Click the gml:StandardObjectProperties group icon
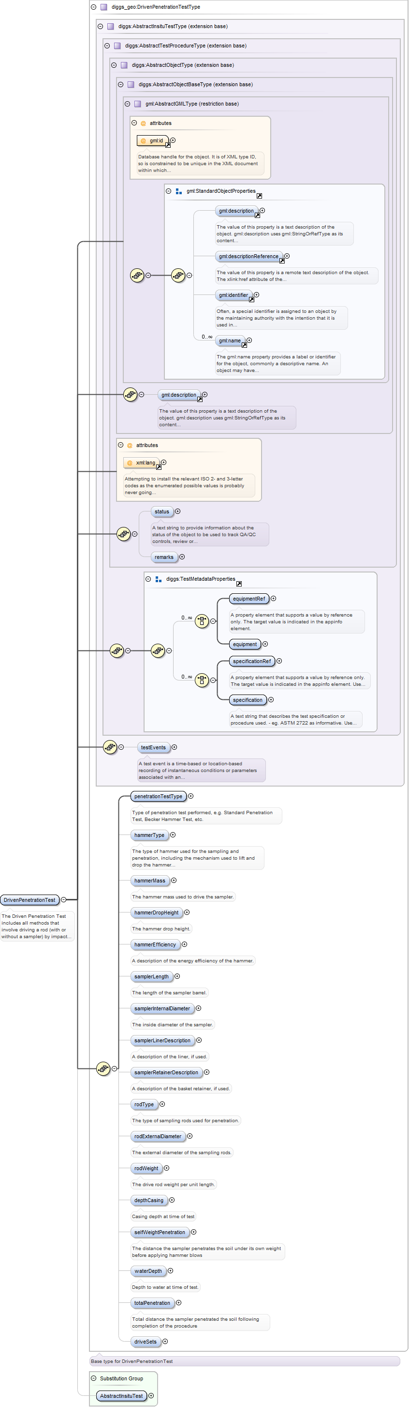The image size is (409, 1407). pyautogui.click(x=178, y=191)
